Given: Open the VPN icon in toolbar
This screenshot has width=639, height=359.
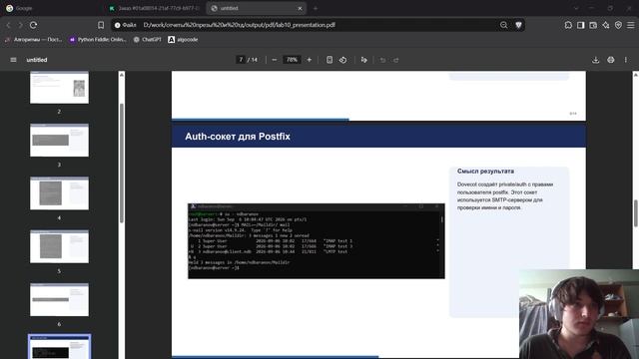Looking at the screenshot, I should 618,25.
